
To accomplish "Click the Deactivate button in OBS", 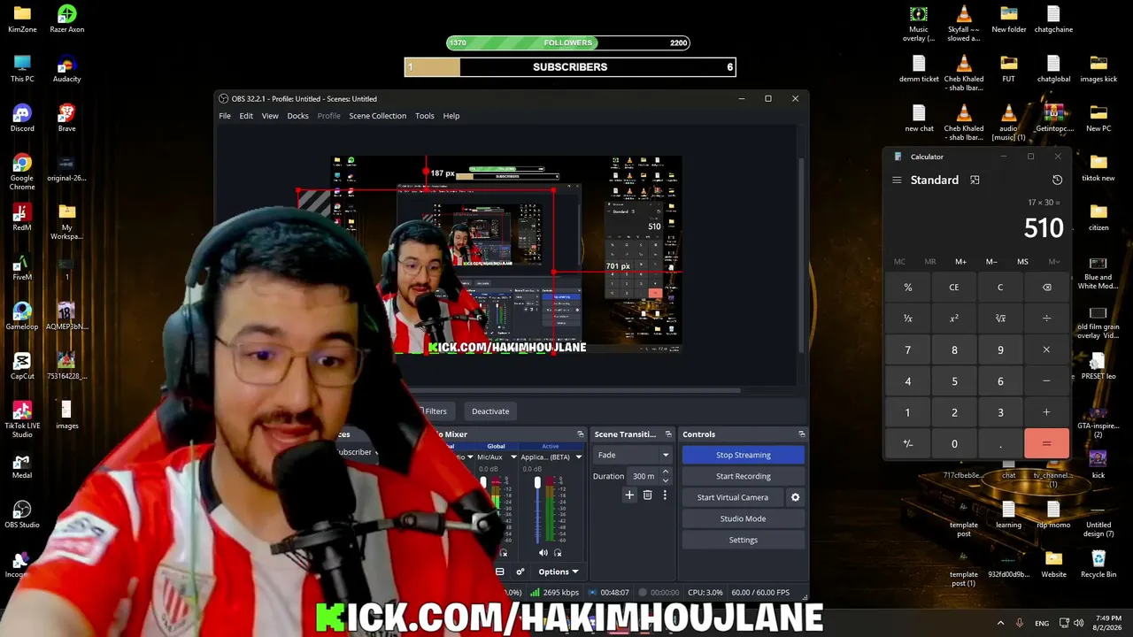I will 490,411.
